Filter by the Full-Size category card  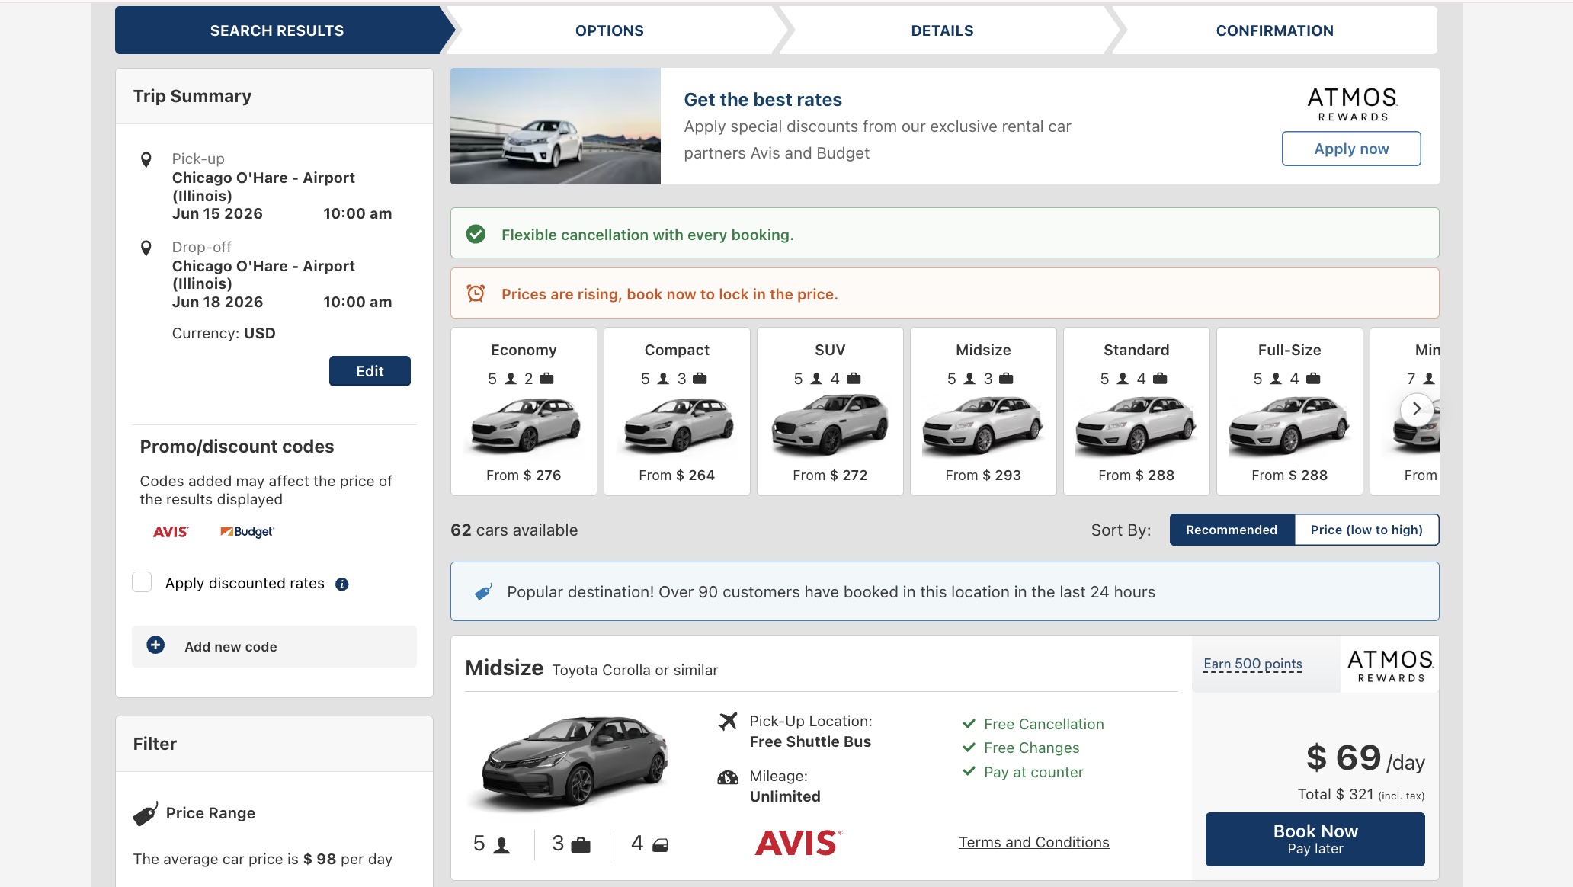(1289, 411)
